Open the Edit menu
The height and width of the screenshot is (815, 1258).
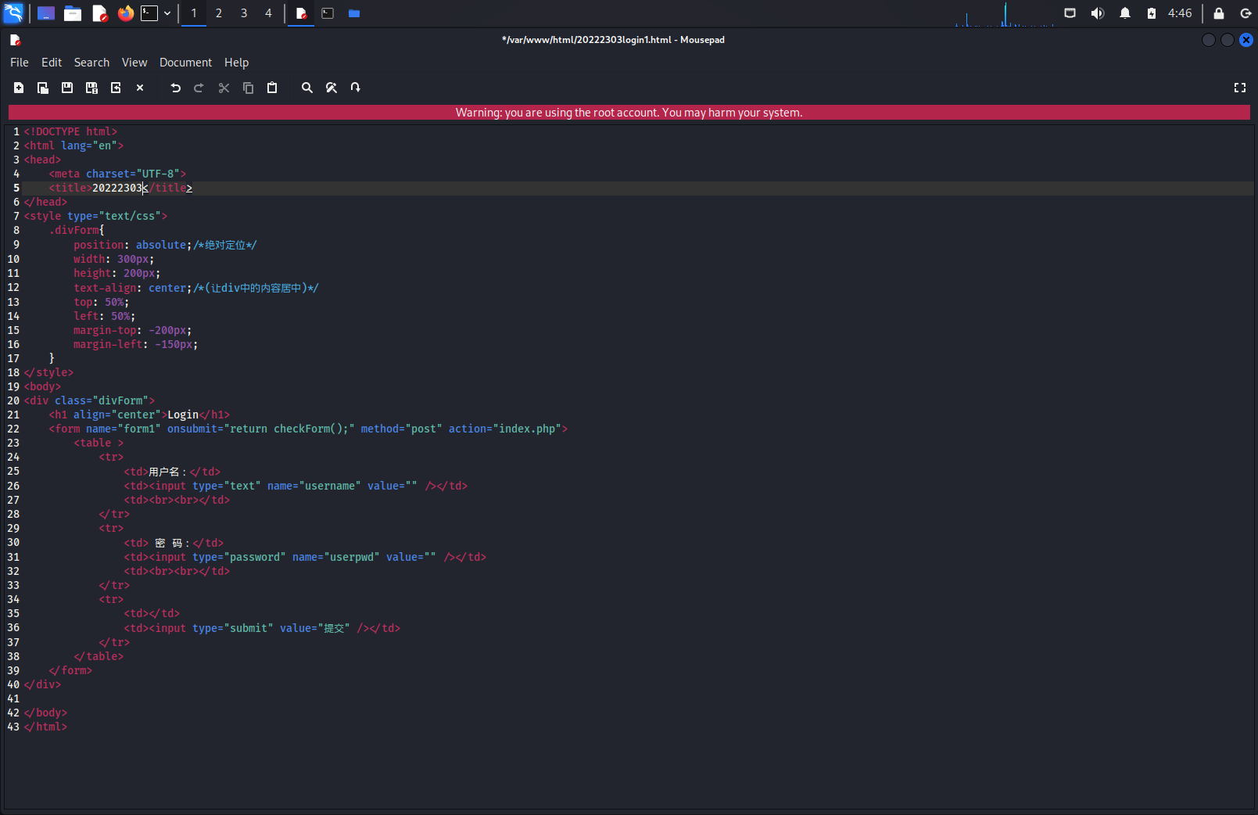52,63
